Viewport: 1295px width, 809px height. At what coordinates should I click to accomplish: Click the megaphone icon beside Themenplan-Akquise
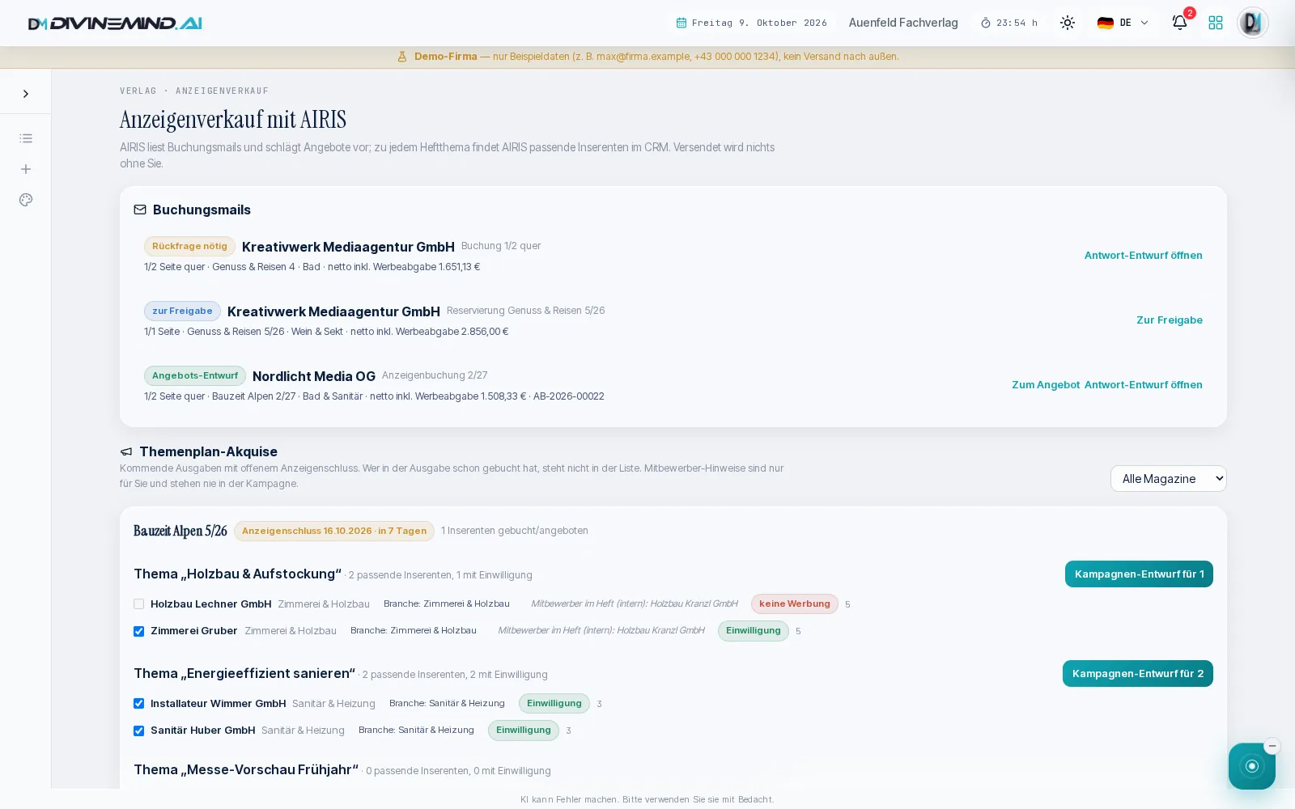tap(126, 451)
